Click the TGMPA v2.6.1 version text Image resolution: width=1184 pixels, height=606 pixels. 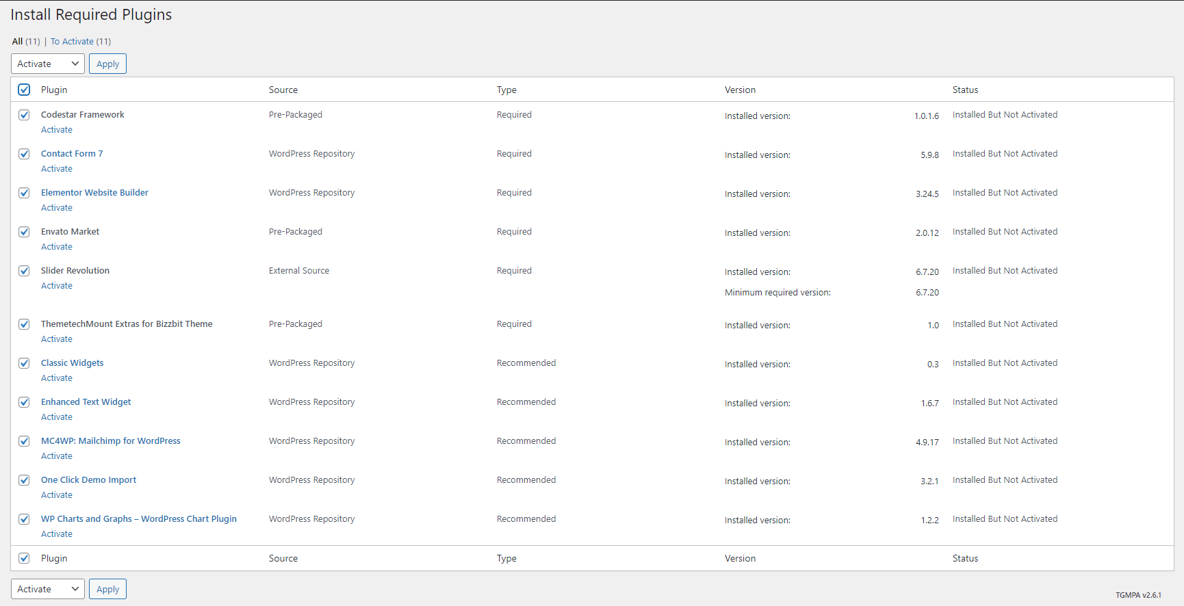tap(1138, 595)
